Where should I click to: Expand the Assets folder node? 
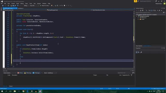pos(138,19)
